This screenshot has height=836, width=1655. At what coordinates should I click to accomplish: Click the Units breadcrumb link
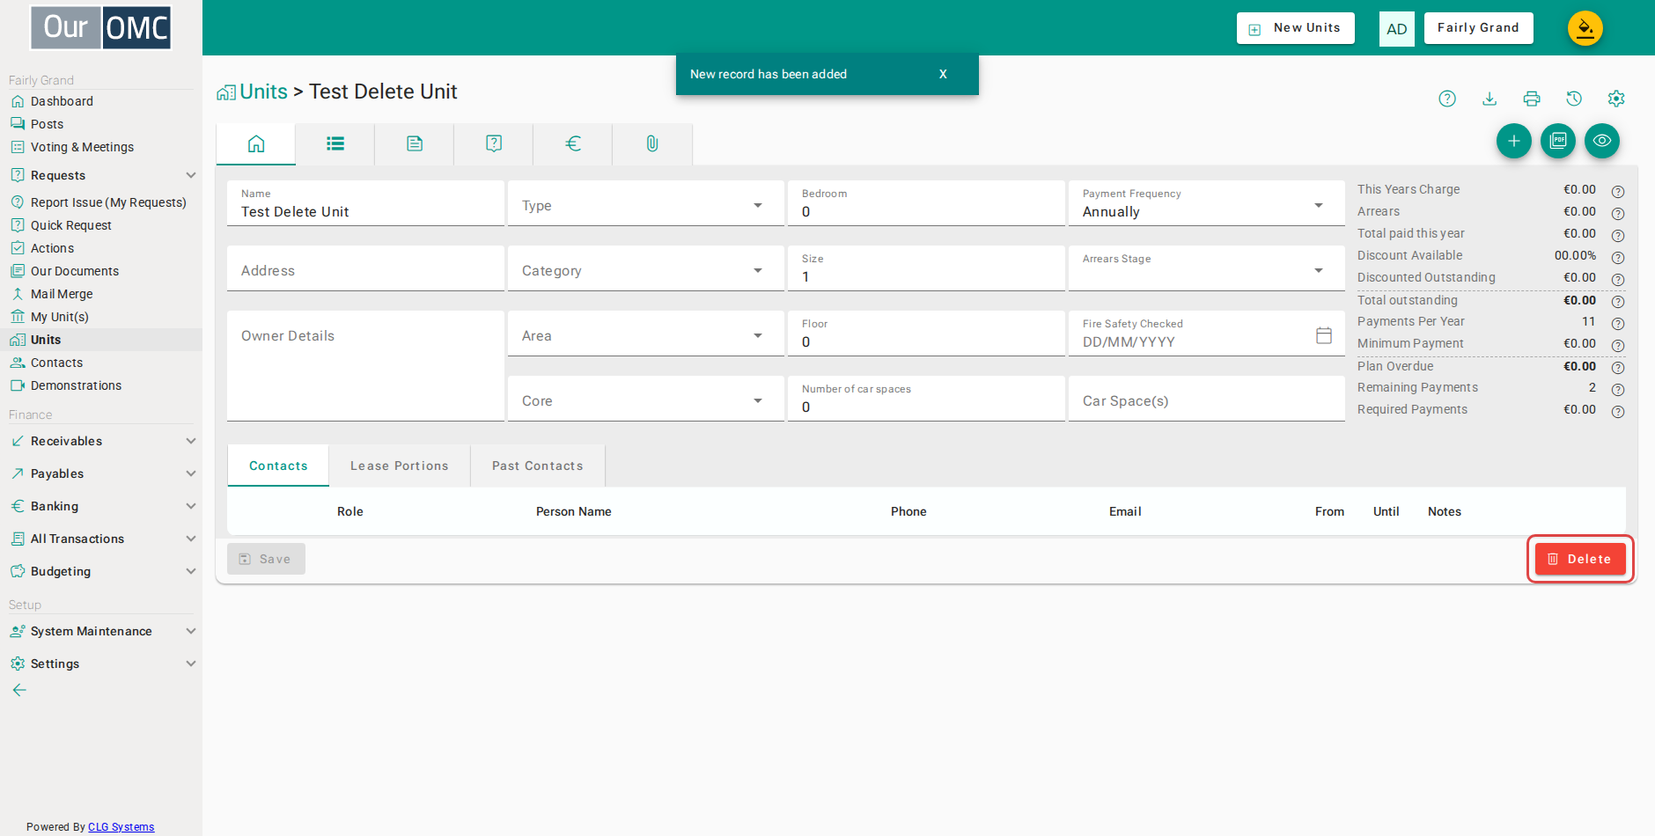pos(263,92)
